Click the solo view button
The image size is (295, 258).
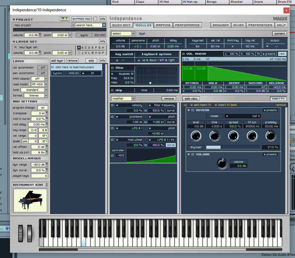click(x=191, y=99)
